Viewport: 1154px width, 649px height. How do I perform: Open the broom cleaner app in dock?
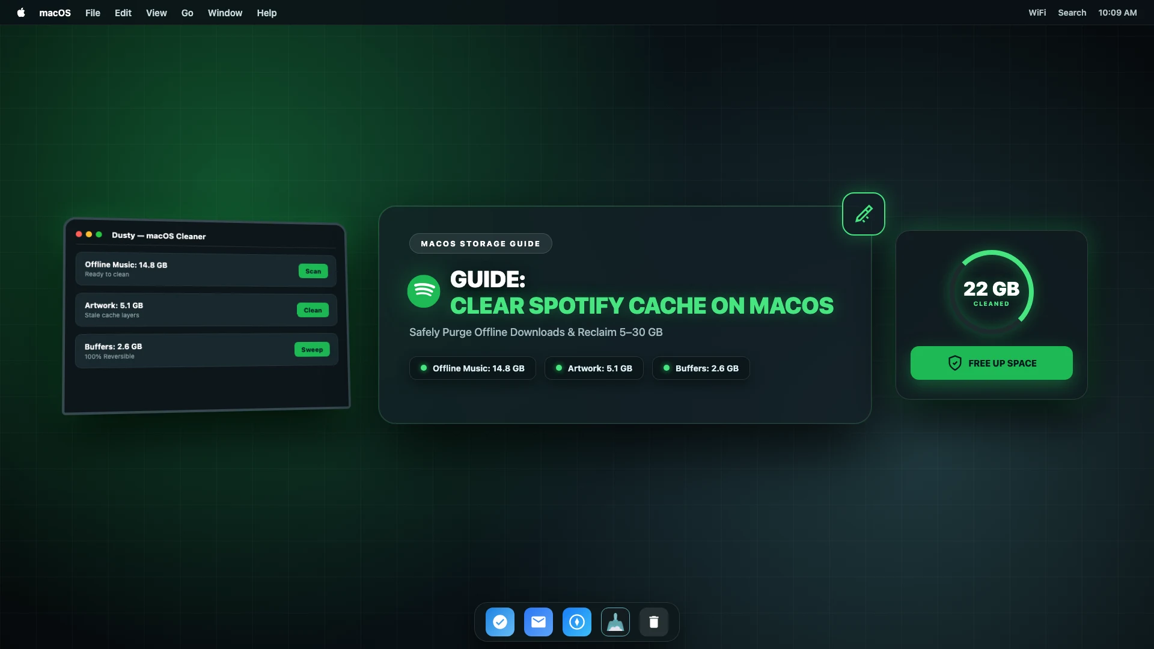point(615,622)
